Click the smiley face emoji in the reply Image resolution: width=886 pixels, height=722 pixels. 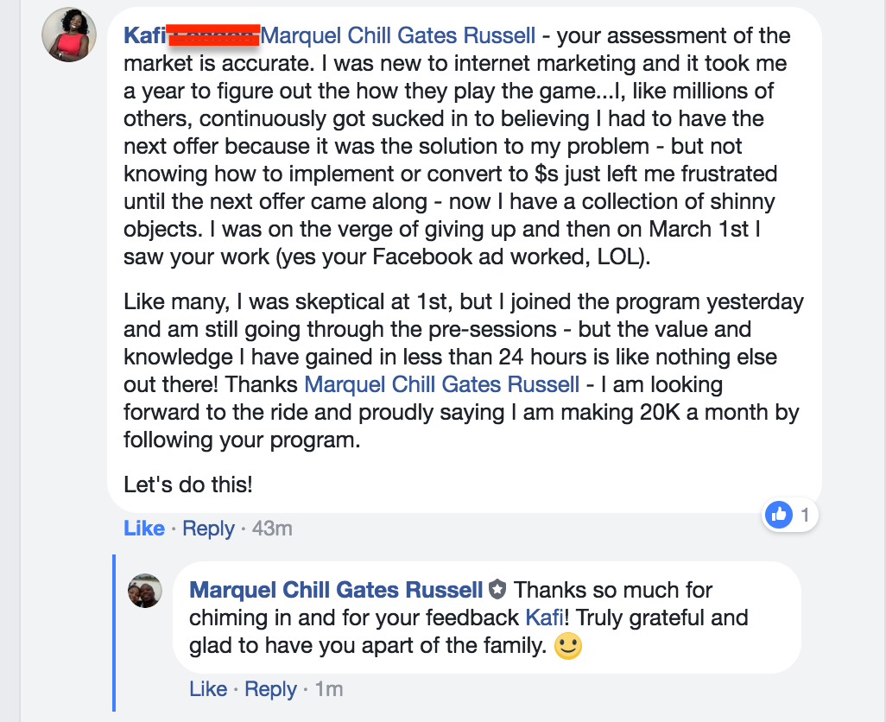pos(567,647)
